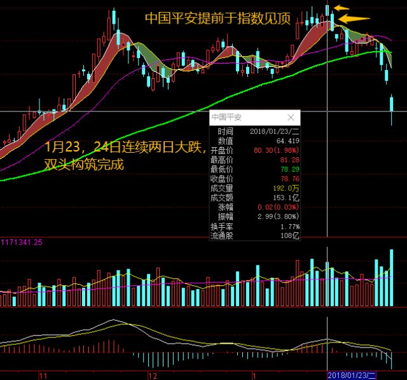Click the 流通股 row showing 108亿

(254, 236)
